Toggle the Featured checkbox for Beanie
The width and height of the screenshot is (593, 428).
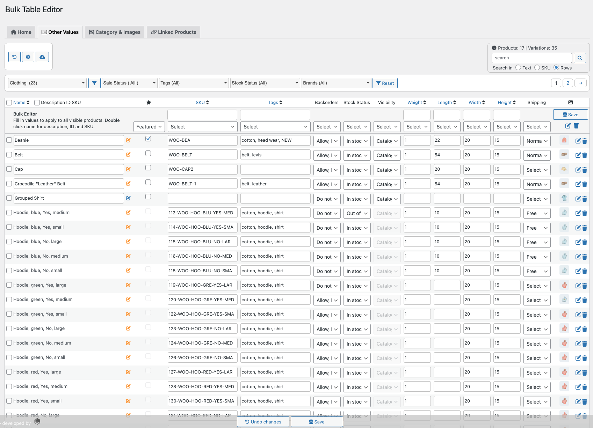(x=148, y=139)
